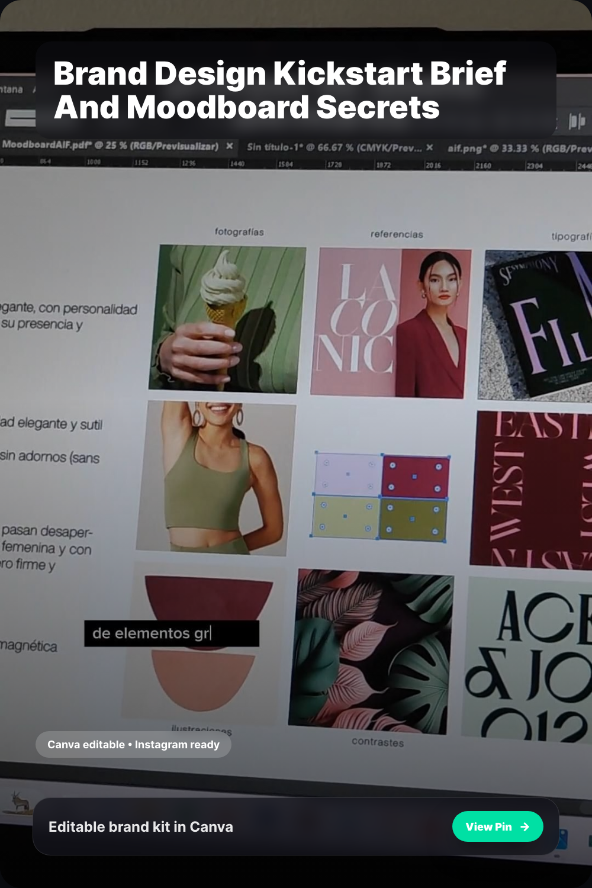Close the Sin título-1 tab
592x888 pixels.
[x=430, y=147]
